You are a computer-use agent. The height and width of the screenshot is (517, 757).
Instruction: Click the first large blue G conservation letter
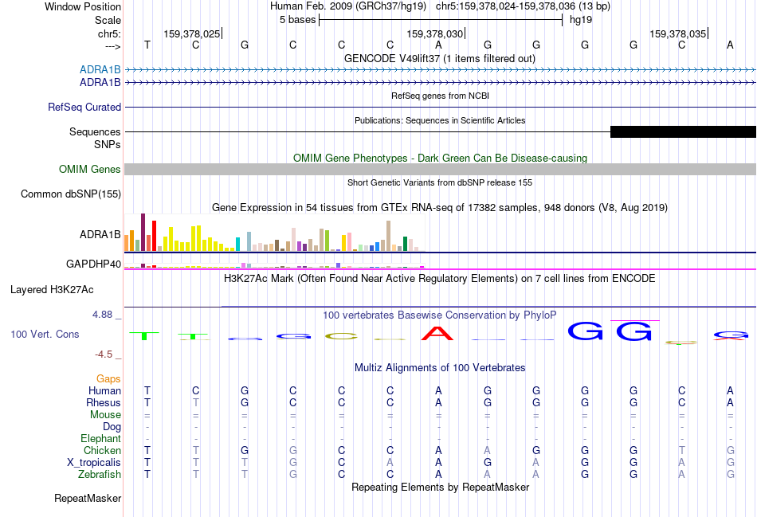coord(585,331)
